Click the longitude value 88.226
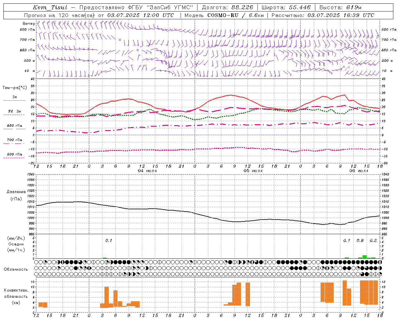The image size is (398, 318). pos(242,7)
